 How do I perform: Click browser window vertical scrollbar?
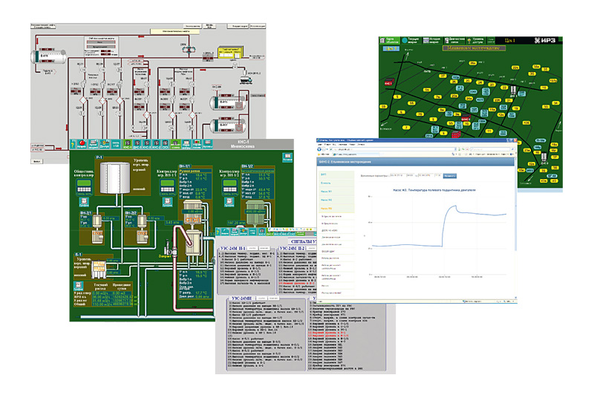(x=515, y=227)
